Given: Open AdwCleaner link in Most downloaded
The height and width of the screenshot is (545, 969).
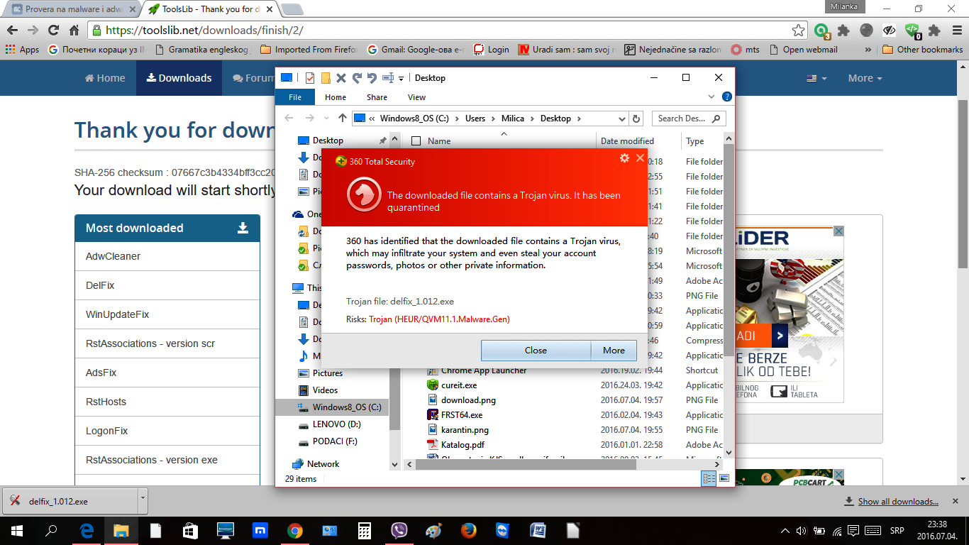Looking at the screenshot, I should pyautogui.click(x=113, y=256).
